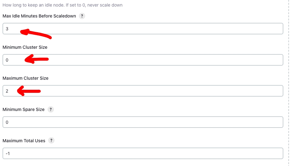Click the red arrow beside Minimum Cluster Size value
The height and width of the screenshot is (166, 299).
coord(36,59)
